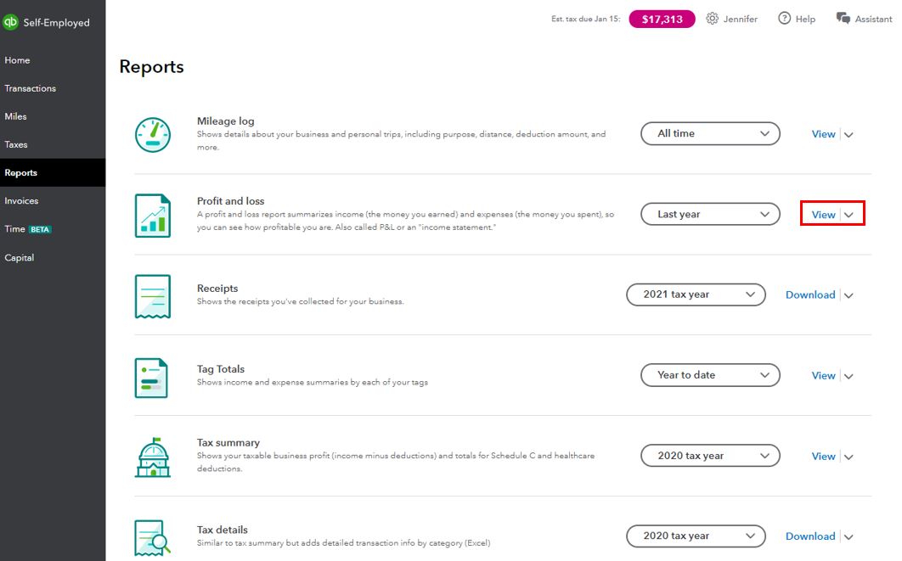Open the settings gear icon beside Jennifer
902x561 pixels.
712,19
